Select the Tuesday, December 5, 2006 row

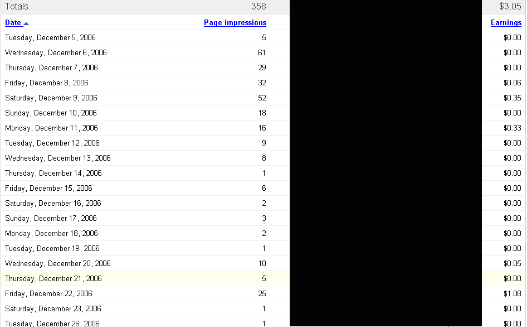coord(50,38)
